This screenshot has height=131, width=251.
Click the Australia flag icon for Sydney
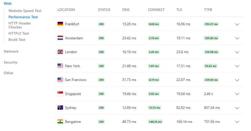pyautogui.click(x=60, y=108)
